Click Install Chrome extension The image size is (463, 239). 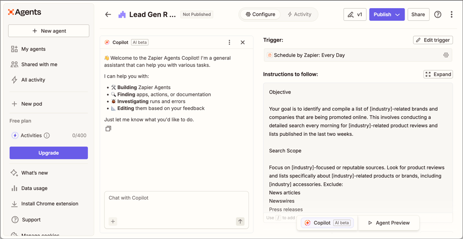[x=49, y=204]
